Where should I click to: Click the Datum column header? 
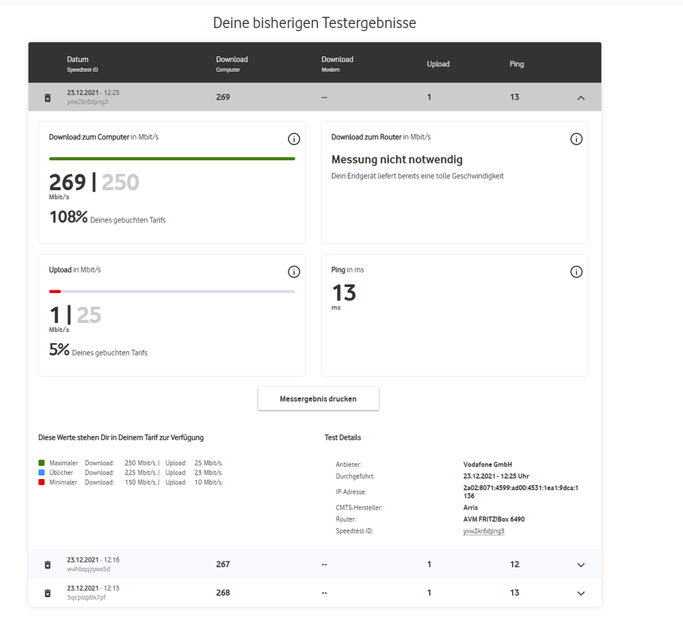click(82, 64)
